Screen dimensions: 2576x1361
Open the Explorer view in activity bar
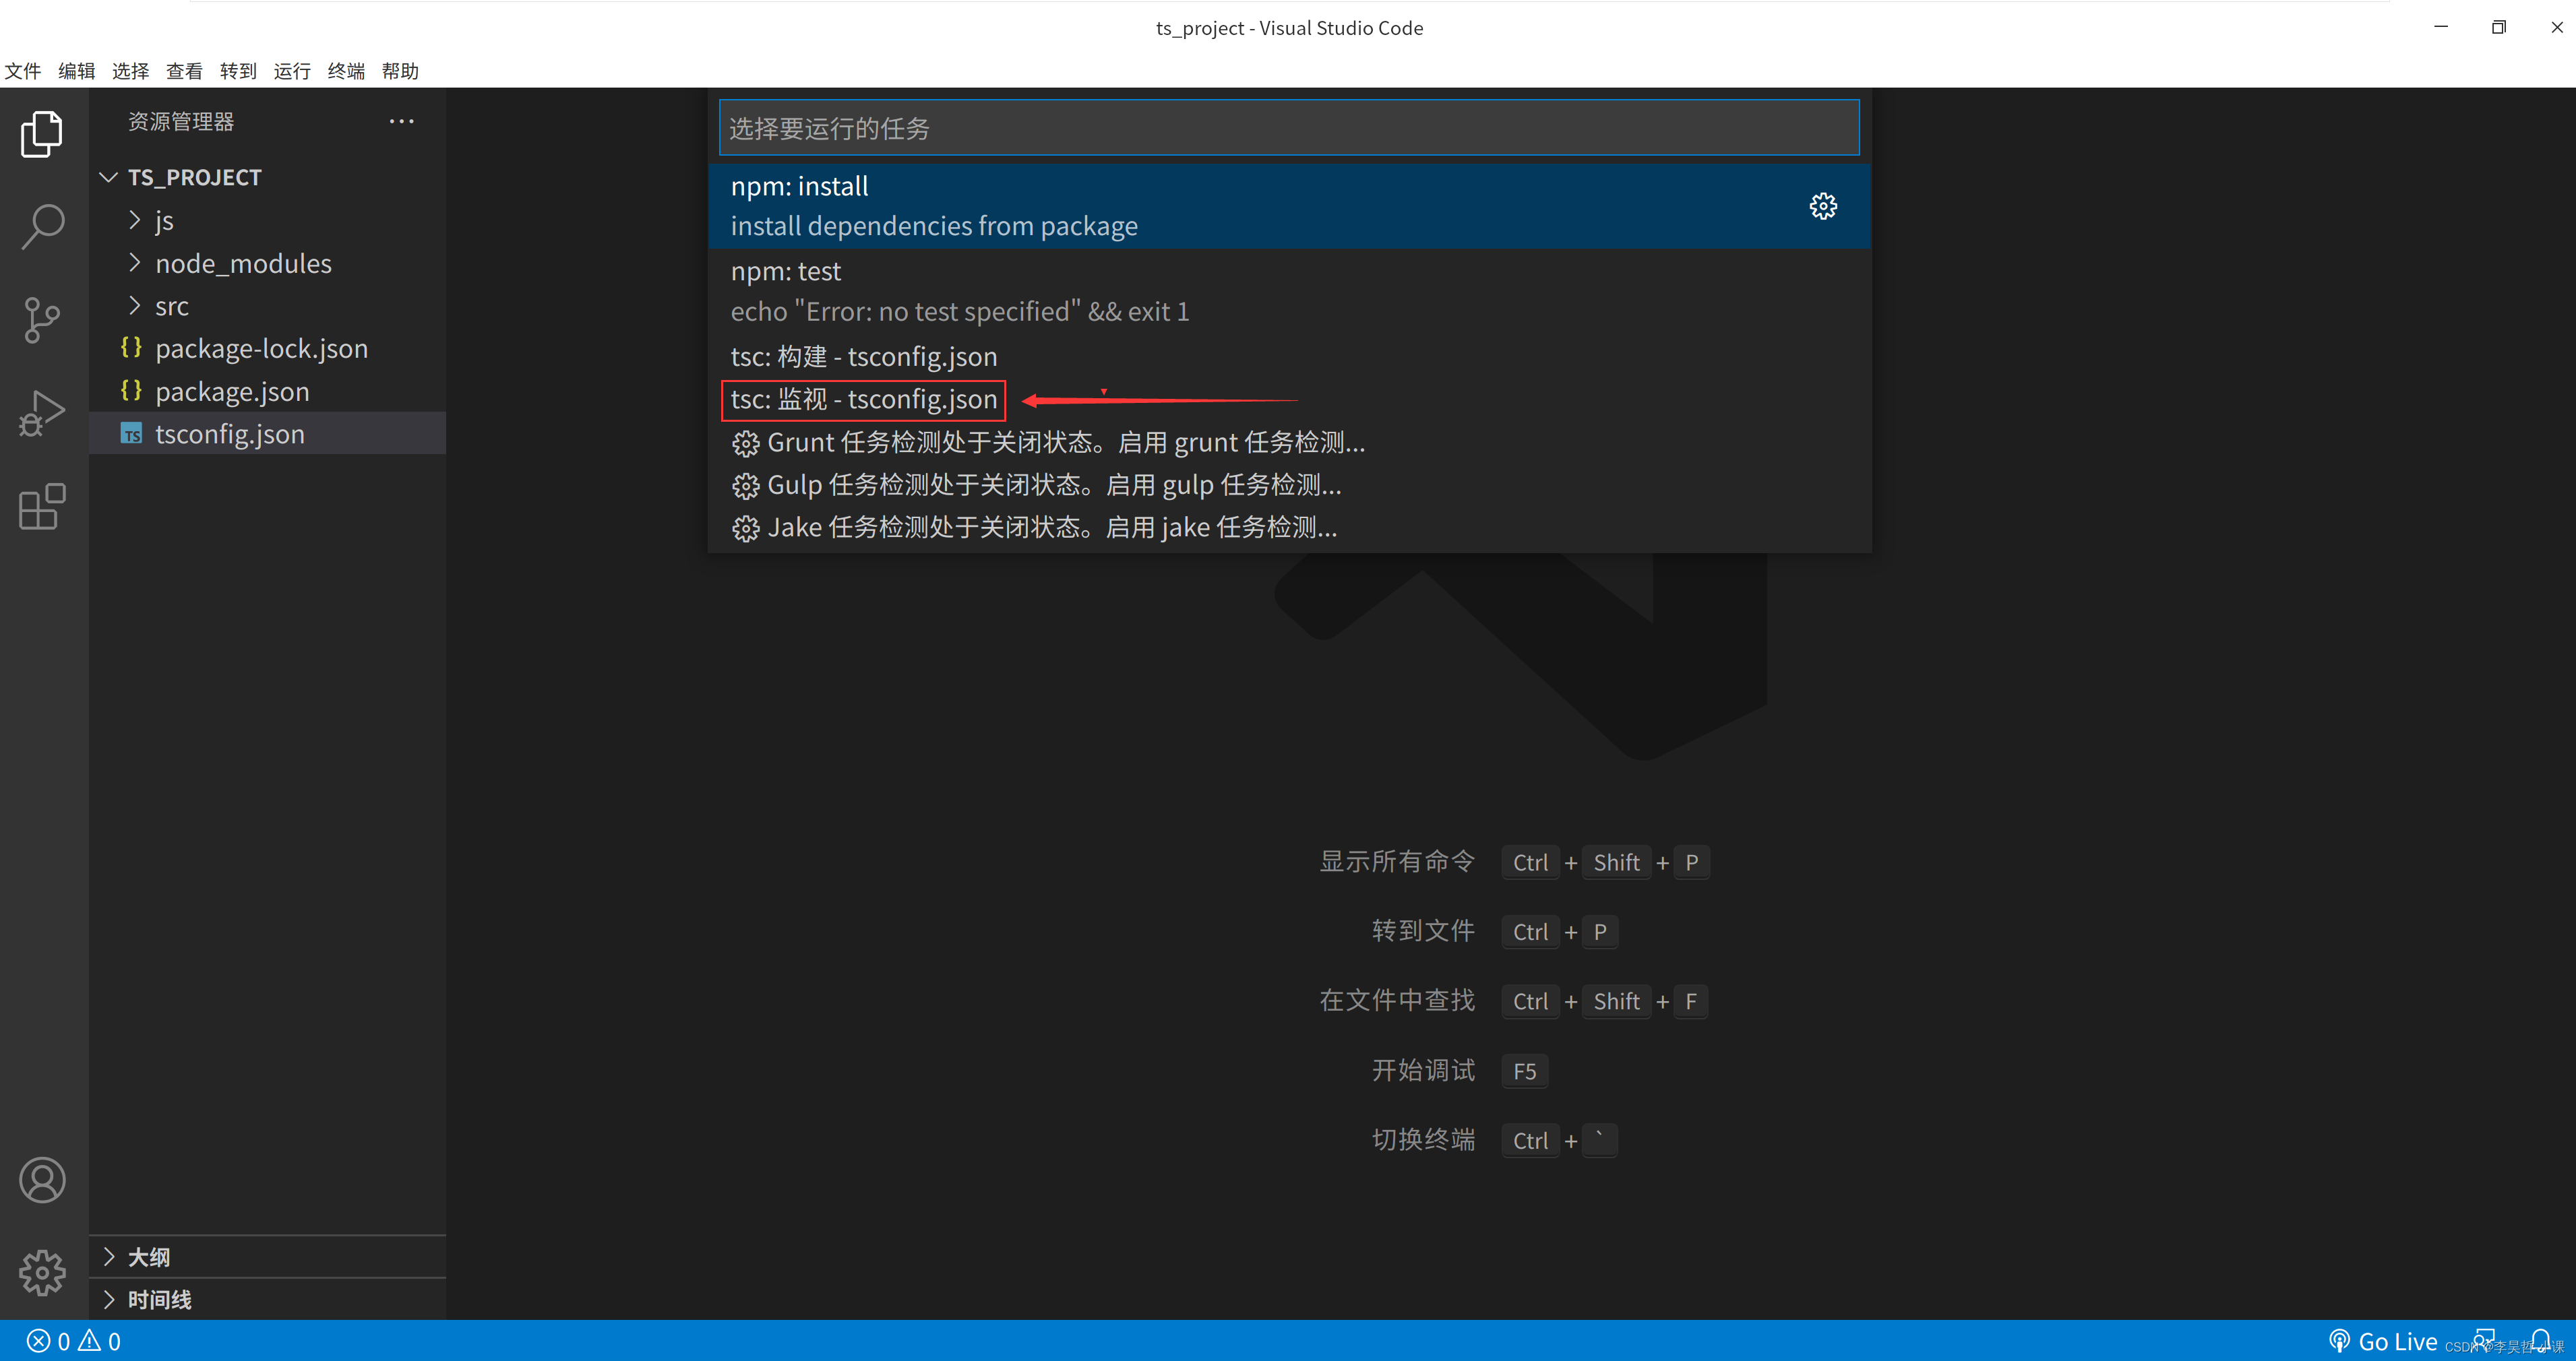42,134
